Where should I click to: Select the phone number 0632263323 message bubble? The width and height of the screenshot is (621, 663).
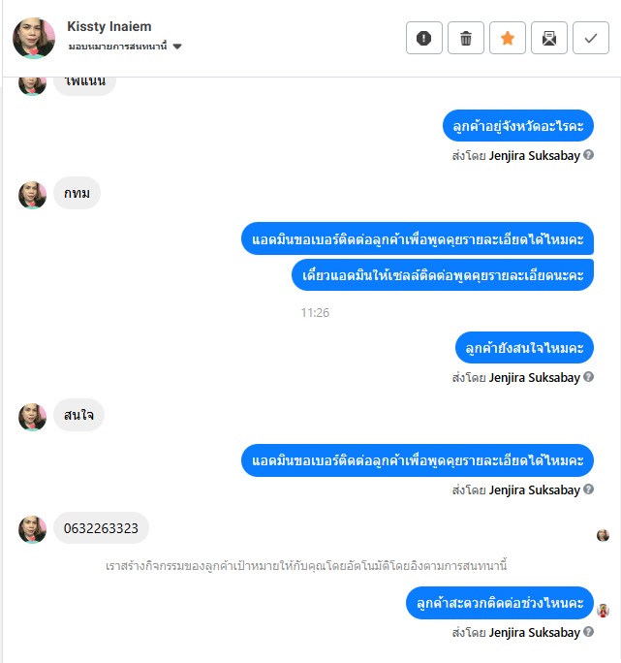pyautogui.click(x=101, y=528)
